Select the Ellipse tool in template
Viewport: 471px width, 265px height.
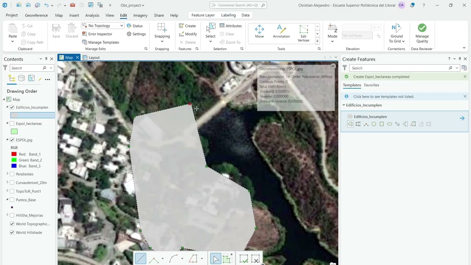[390, 124]
